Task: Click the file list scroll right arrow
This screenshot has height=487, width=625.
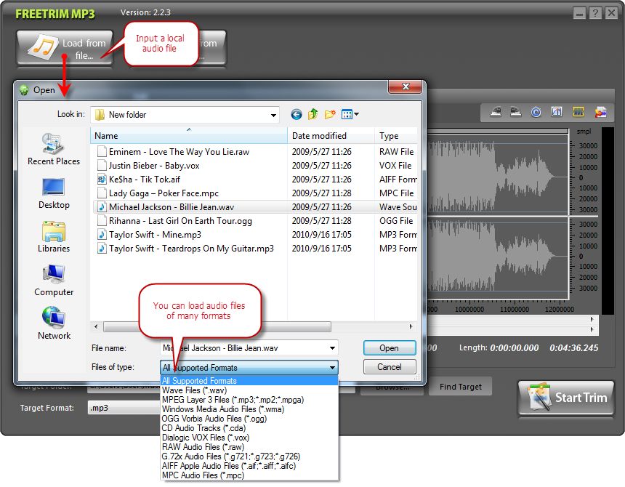Action: click(x=411, y=327)
